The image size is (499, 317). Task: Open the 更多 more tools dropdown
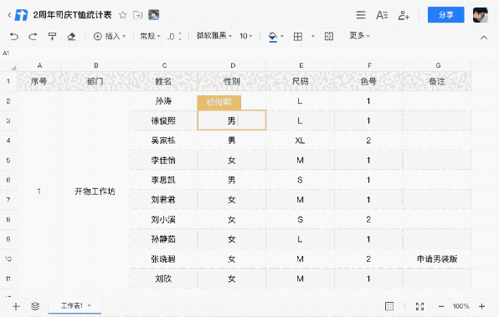359,36
